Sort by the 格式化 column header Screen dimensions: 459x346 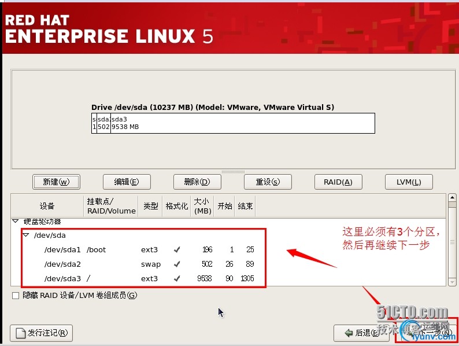click(x=176, y=206)
